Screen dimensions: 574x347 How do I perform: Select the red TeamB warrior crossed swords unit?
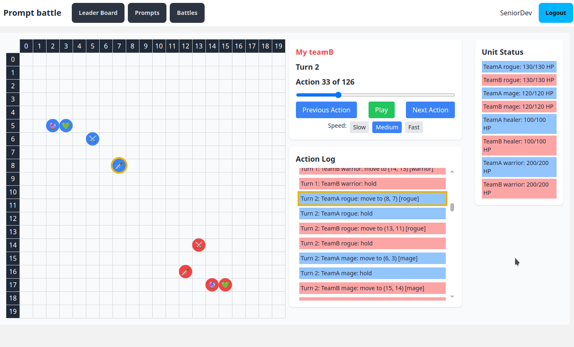click(199, 245)
